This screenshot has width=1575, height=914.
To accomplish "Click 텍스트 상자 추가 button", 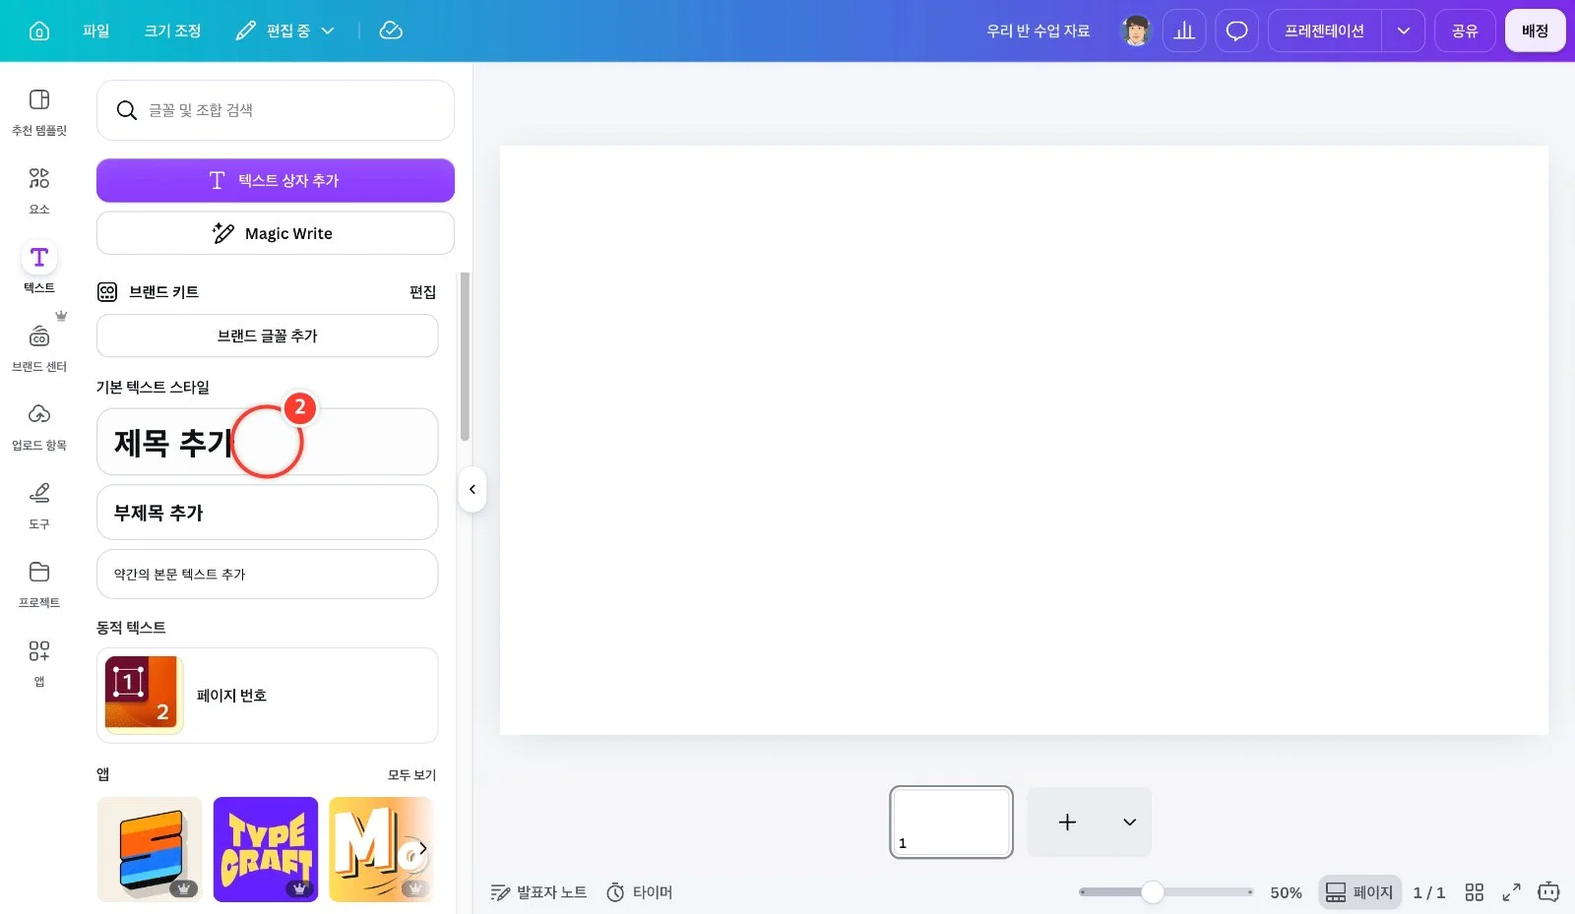I will point(276,180).
